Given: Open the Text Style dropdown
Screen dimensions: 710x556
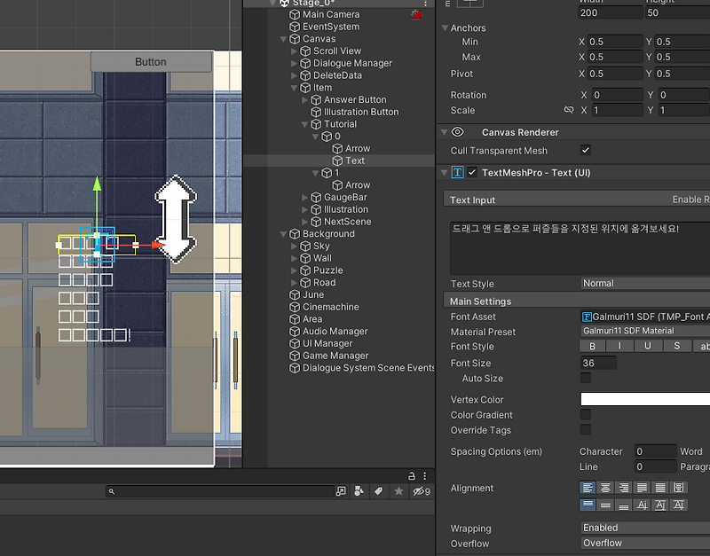Looking at the screenshot, I should [639, 284].
